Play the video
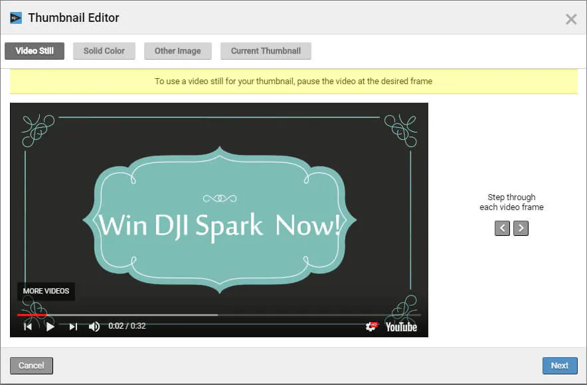Image resolution: width=587 pixels, height=385 pixels. [50, 327]
